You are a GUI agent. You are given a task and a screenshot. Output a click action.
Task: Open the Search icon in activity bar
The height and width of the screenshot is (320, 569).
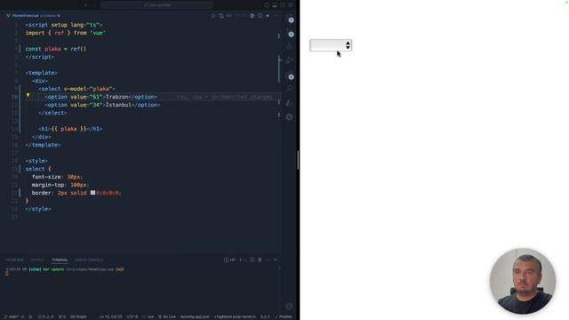point(289,88)
